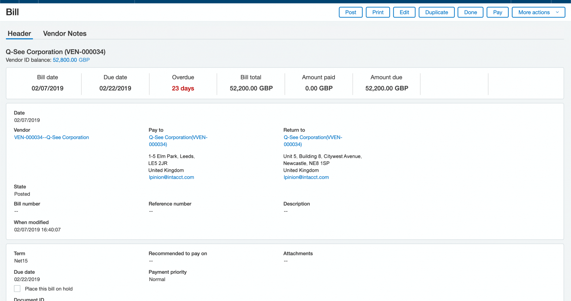Select the Return to address Newcastle, NE8 1SP
571x301 pixels.
pos(307,163)
